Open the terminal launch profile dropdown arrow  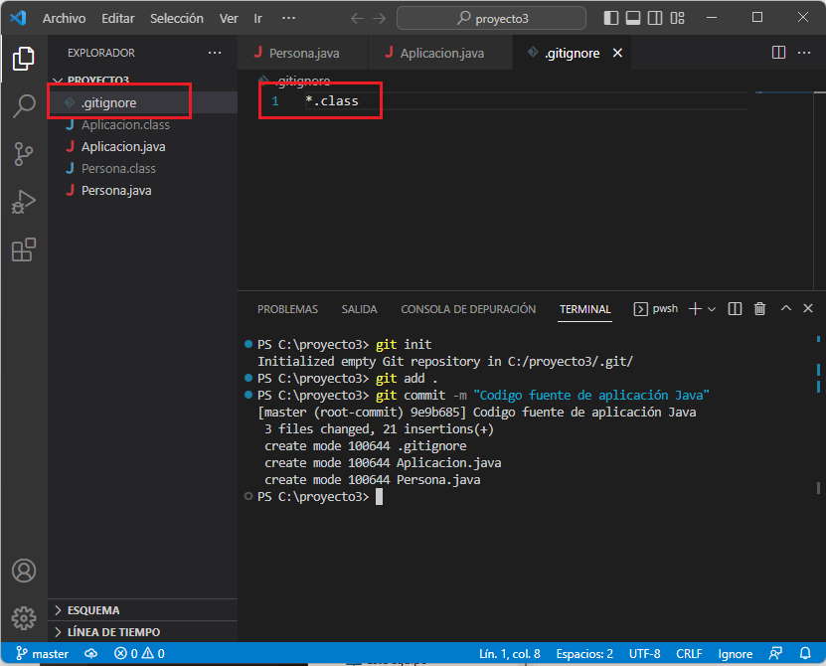[x=711, y=309]
